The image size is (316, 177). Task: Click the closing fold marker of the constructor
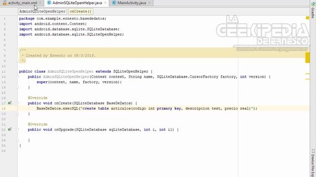pos(18,88)
